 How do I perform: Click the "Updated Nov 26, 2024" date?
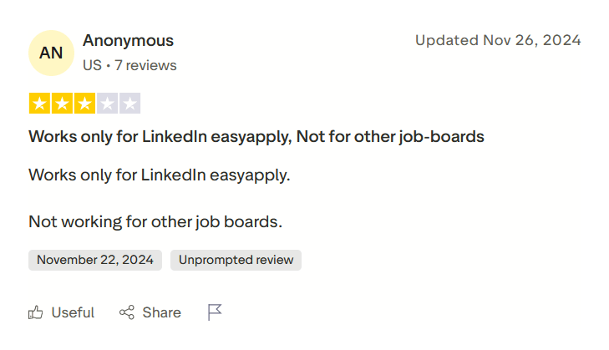498,40
